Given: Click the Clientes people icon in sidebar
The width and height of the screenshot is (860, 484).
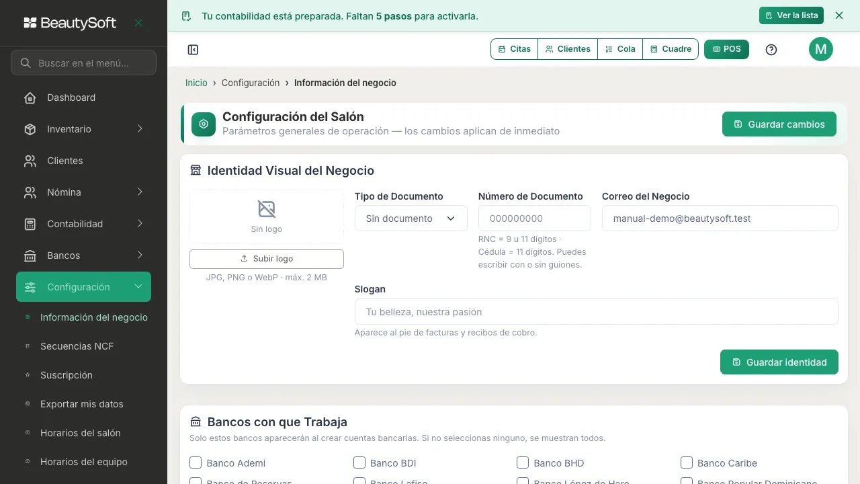Looking at the screenshot, I should click(30, 161).
